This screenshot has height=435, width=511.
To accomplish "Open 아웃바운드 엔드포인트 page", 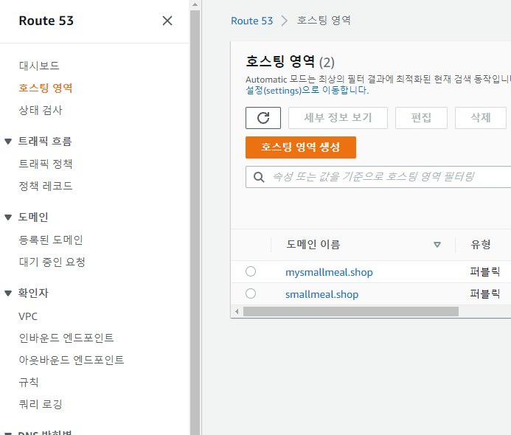I will click(72, 360).
